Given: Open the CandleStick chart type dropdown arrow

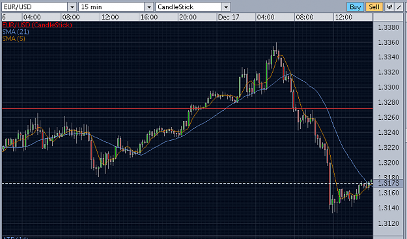Looking at the screenshot, I should tap(226, 7).
